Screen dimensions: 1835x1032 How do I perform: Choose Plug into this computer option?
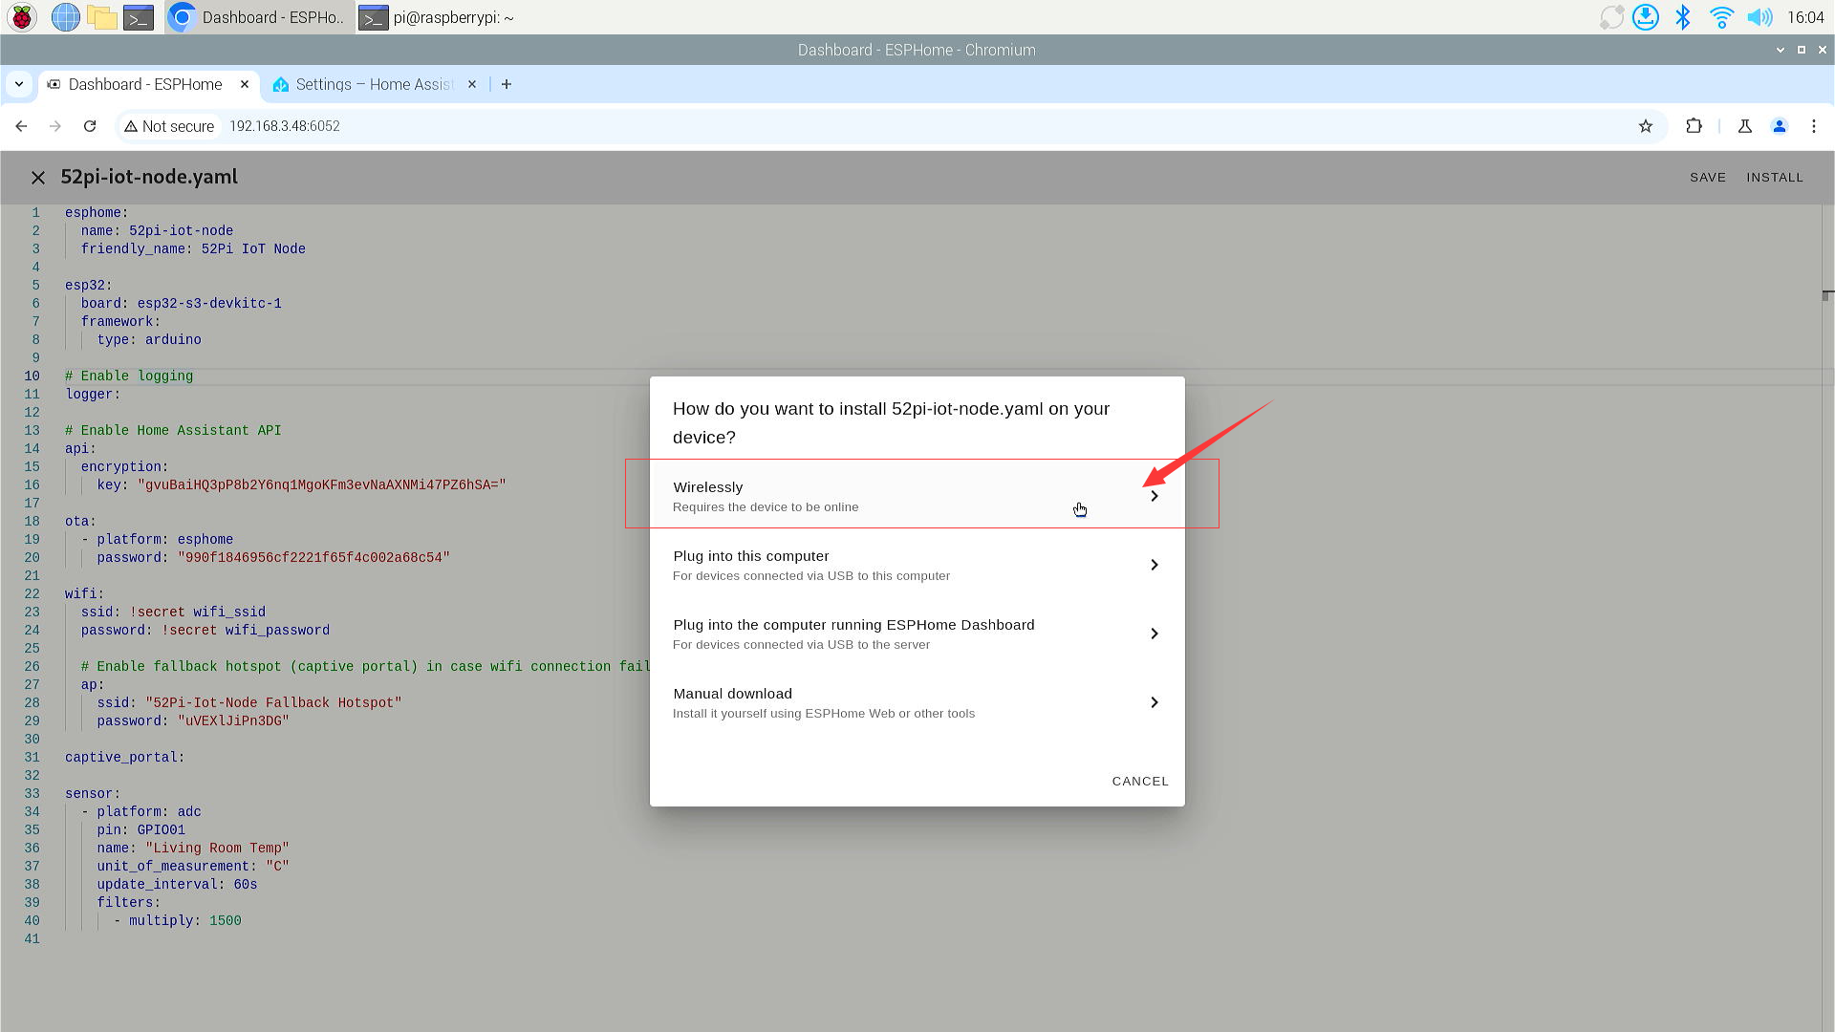[x=917, y=565]
